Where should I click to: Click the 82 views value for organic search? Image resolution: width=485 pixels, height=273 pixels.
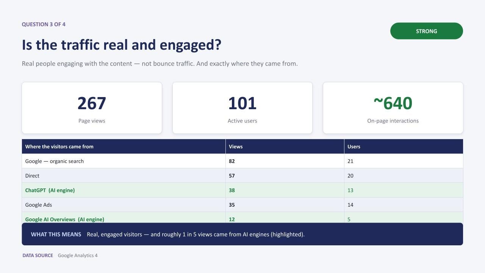click(232, 161)
